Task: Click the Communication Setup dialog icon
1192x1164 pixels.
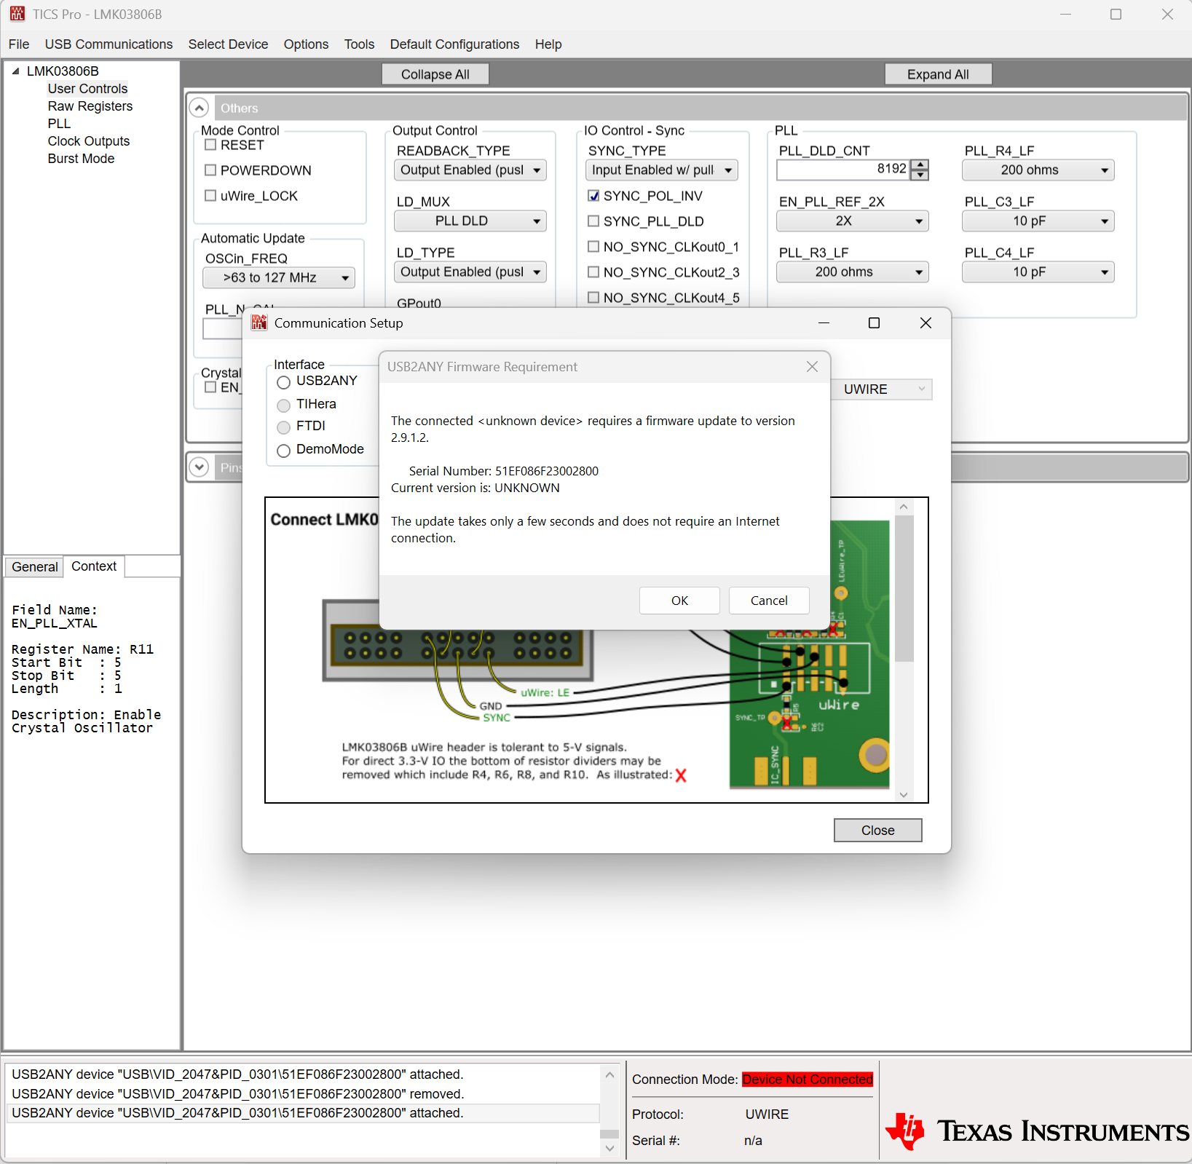Action: pos(259,322)
